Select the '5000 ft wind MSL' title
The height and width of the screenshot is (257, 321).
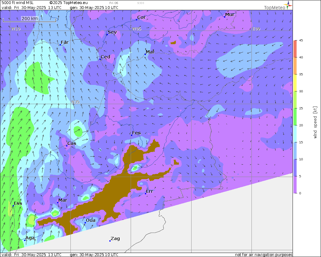17,3
